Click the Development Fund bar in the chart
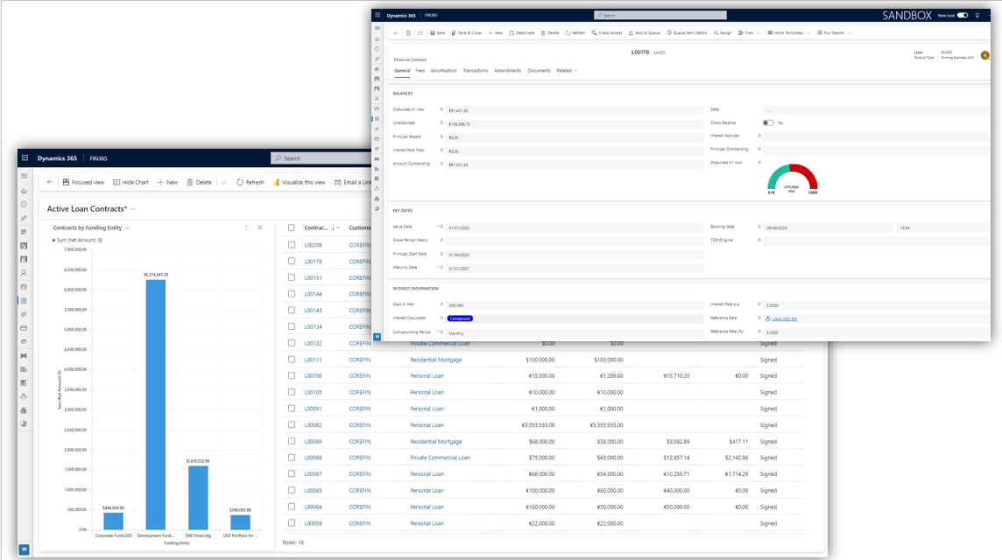Screen dimensions: 1002x560 tap(155, 405)
